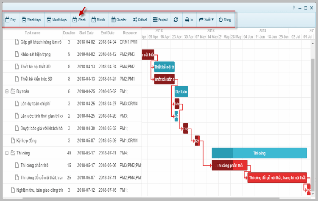Choose the Monthdays scale in the toolbar
318x201 pixels.
point(57,19)
